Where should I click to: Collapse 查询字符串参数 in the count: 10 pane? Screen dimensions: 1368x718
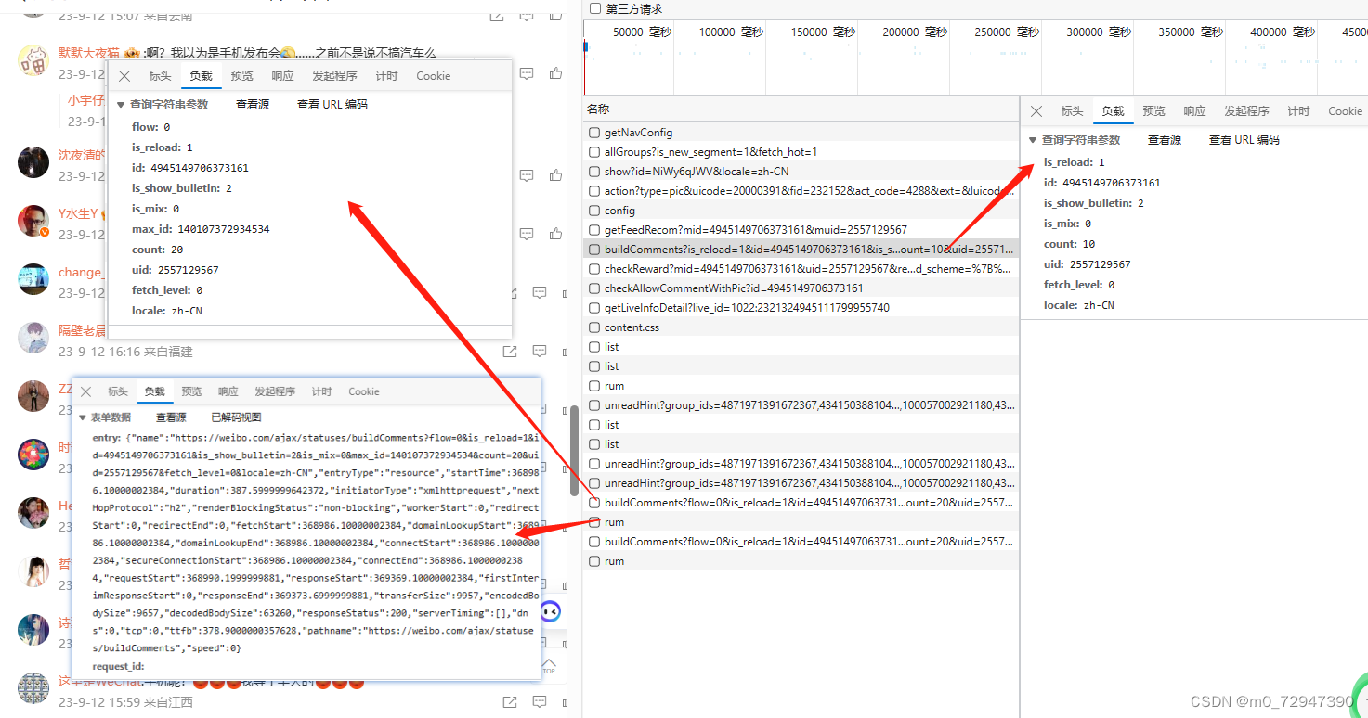[x=1033, y=140]
